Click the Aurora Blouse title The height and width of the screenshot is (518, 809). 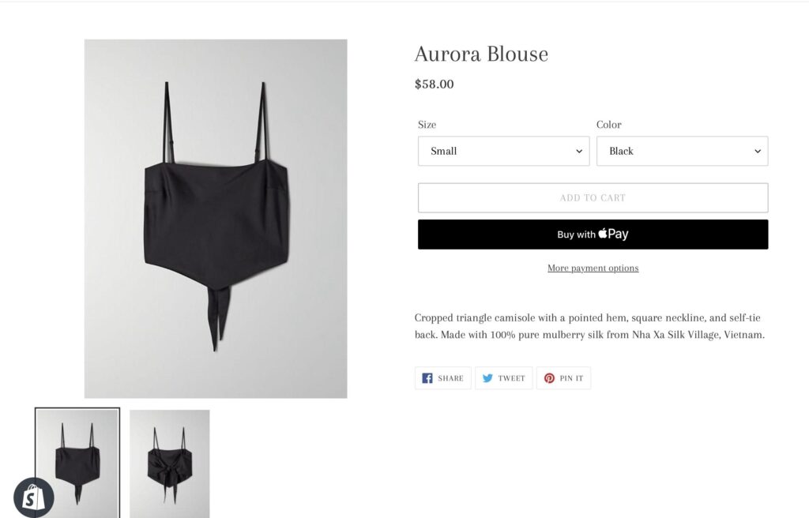(481, 54)
